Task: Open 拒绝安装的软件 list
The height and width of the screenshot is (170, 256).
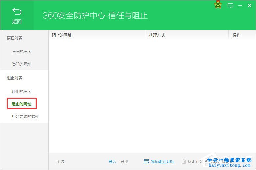Action: (x=25, y=117)
